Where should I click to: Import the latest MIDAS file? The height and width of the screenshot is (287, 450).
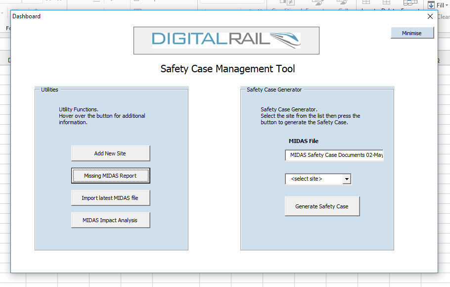coord(110,198)
